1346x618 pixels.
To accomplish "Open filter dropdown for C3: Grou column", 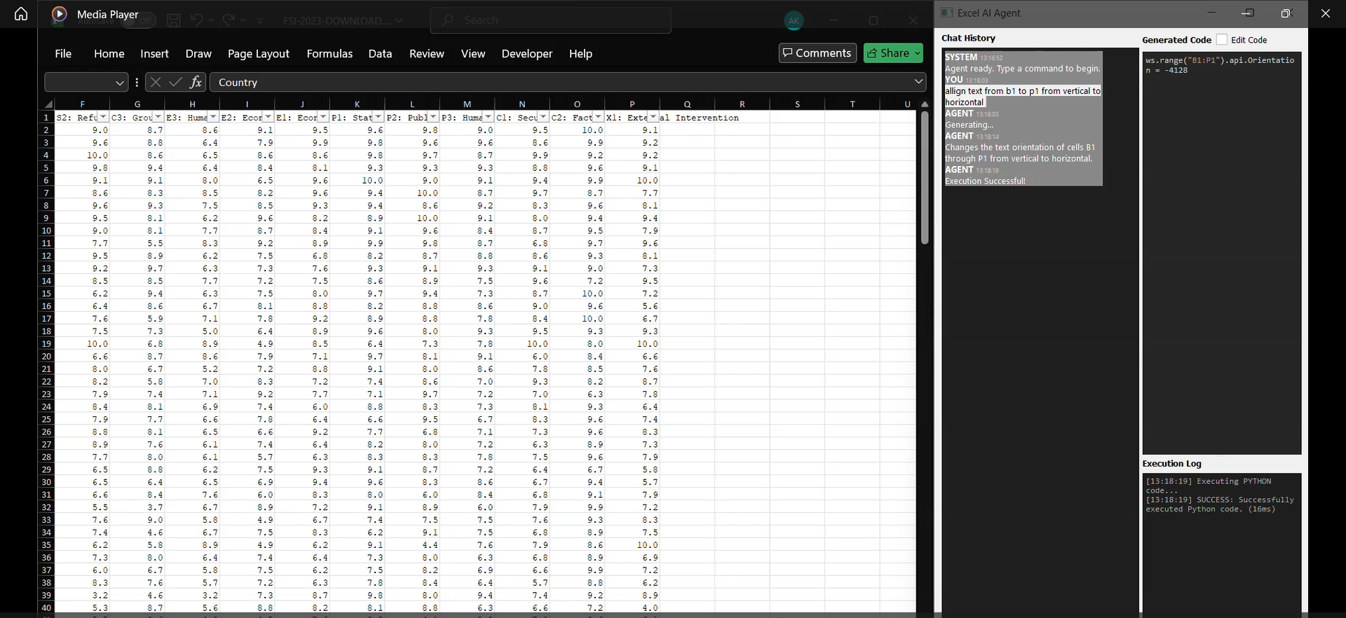I will tap(158, 117).
